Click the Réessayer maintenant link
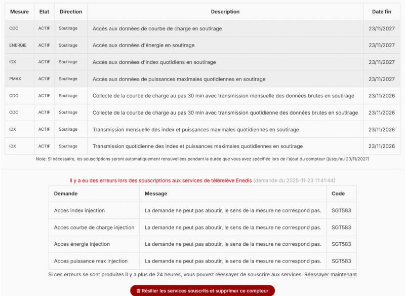 coord(330,274)
